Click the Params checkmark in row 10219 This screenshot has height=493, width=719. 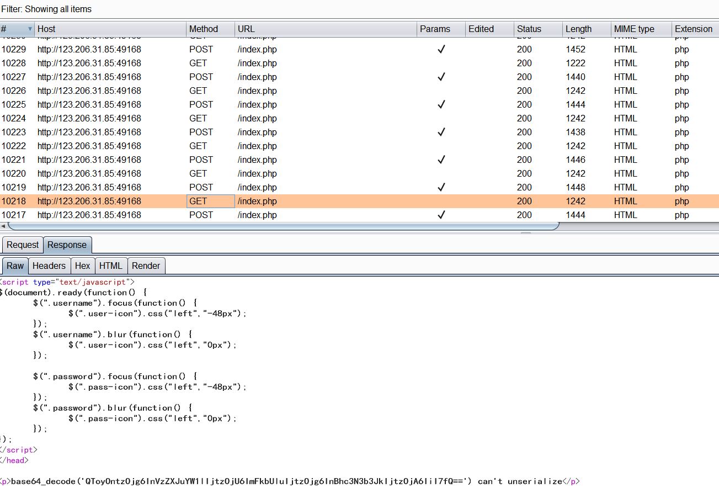(441, 187)
